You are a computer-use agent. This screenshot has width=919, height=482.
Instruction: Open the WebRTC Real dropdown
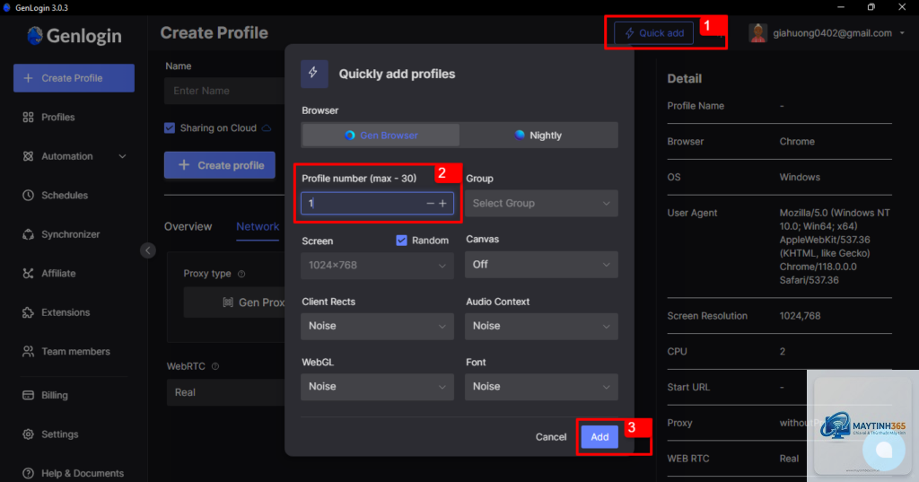click(x=225, y=392)
